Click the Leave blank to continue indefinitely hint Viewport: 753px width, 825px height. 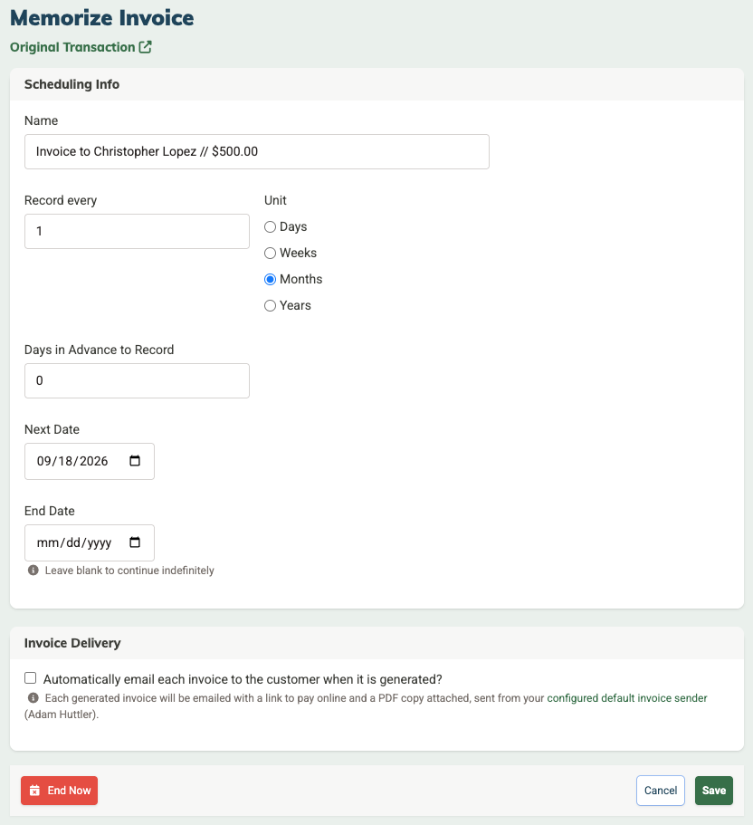(x=129, y=571)
